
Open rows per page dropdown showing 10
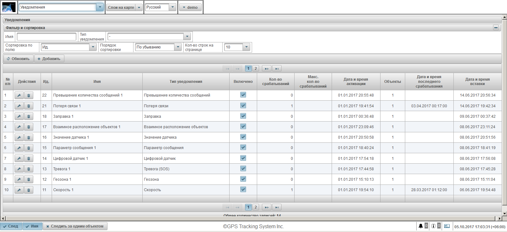click(x=247, y=47)
